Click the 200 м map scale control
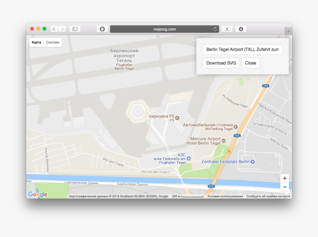Viewport: 318px width, 237px height. [187, 196]
